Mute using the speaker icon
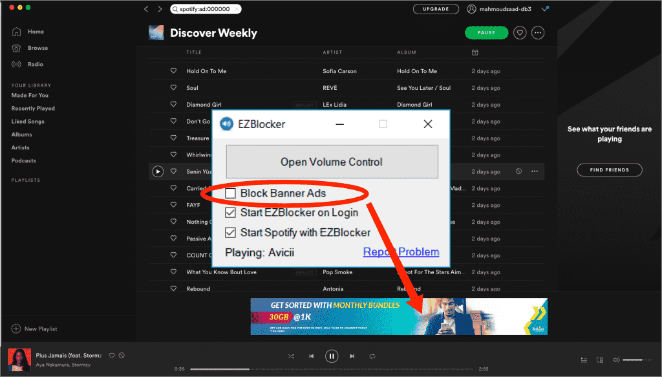This screenshot has width=662, height=377. [x=616, y=360]
